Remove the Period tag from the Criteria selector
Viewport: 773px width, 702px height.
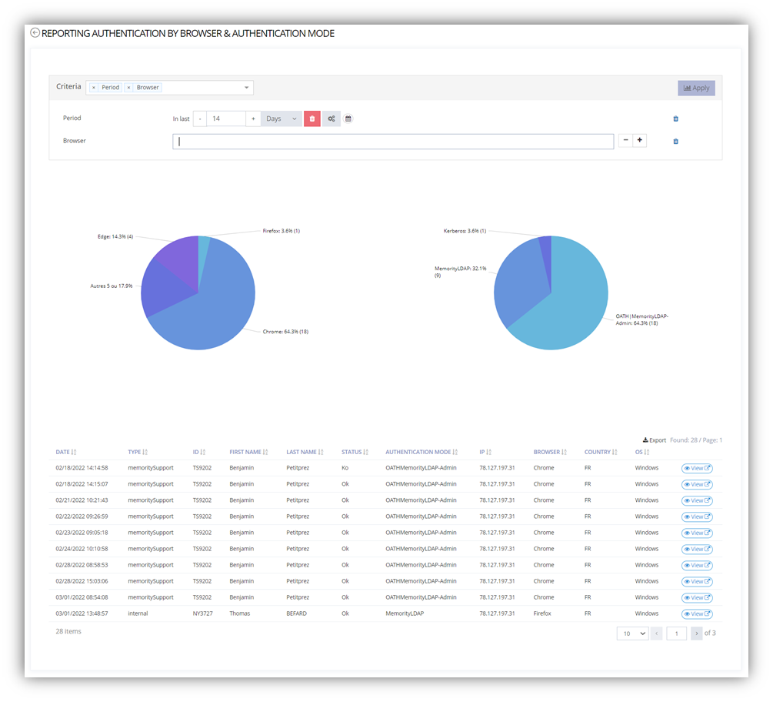point(94,88)
